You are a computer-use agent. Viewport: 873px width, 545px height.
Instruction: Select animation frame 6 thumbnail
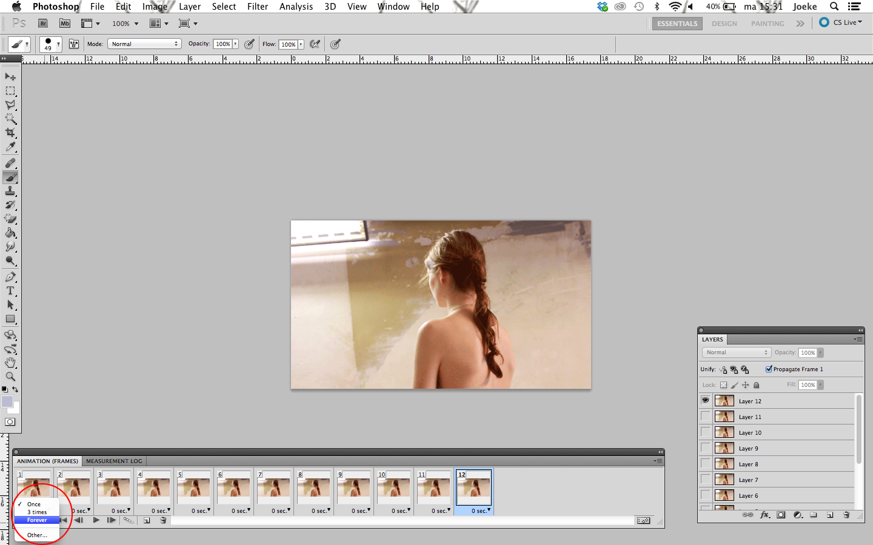[x=233, y=487]
